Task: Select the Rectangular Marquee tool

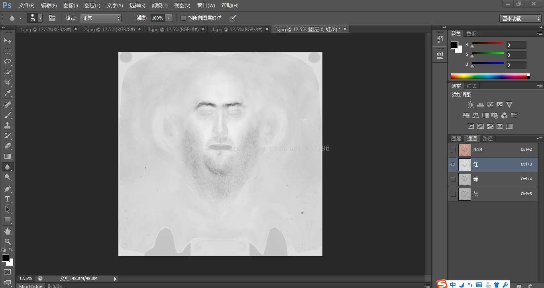Action: click(8, 51)
